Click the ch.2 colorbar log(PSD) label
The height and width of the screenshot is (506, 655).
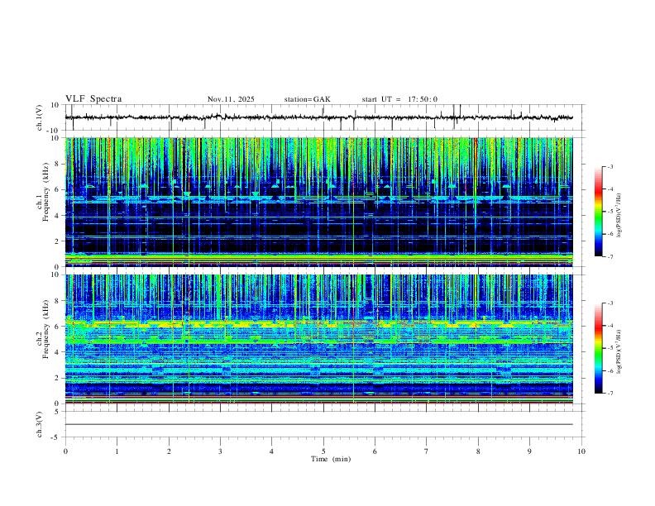click(619, 351)
